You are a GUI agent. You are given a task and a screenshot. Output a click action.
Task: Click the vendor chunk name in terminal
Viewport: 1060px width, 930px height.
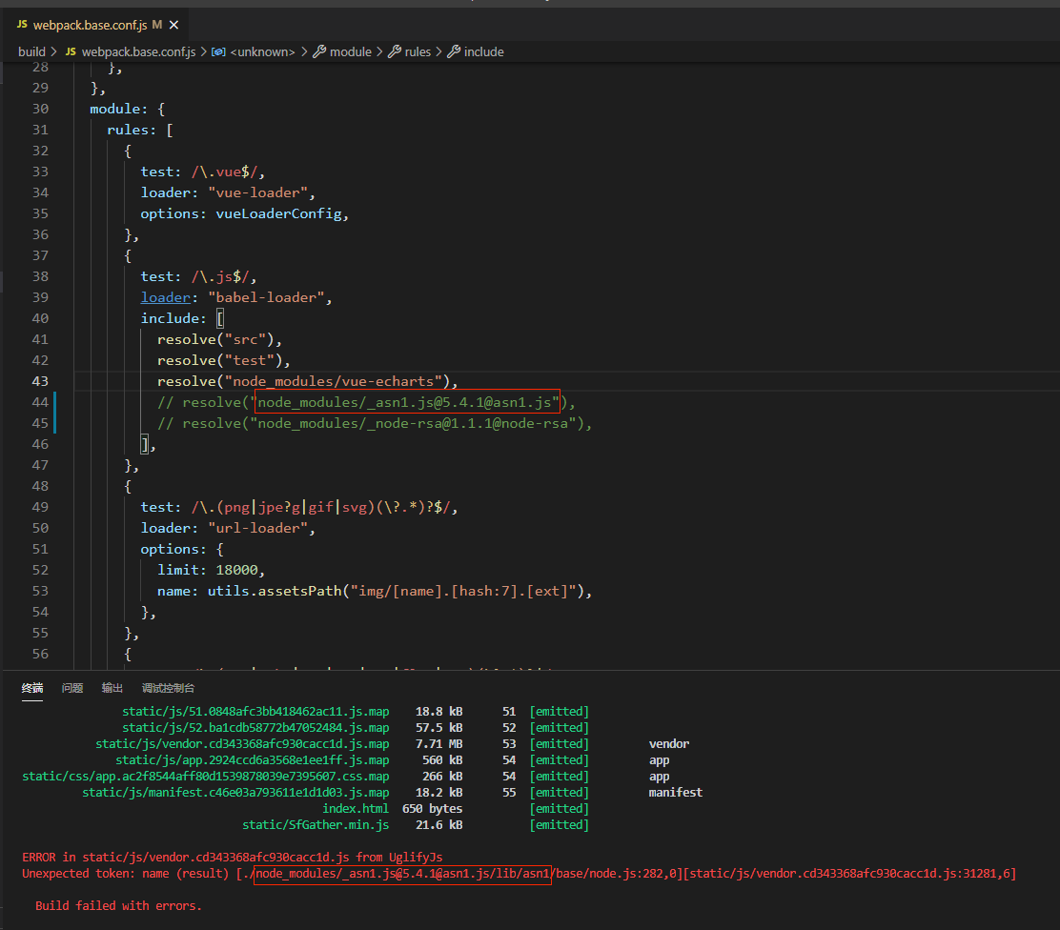coord(669,744)
